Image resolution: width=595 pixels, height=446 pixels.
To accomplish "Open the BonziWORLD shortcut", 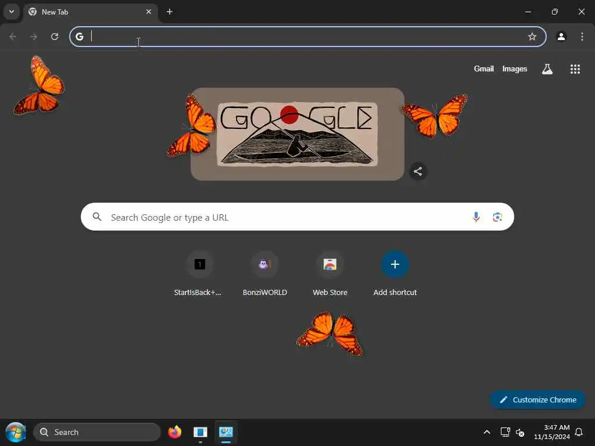I will (x=265, y=274).
